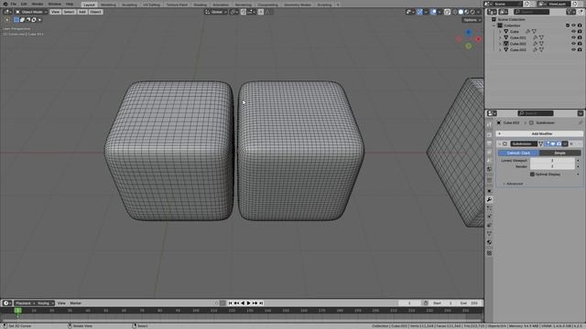This screenshot has width=586, height=329.
Task: Select the extend selection mode icon
Action: point(22,20)
